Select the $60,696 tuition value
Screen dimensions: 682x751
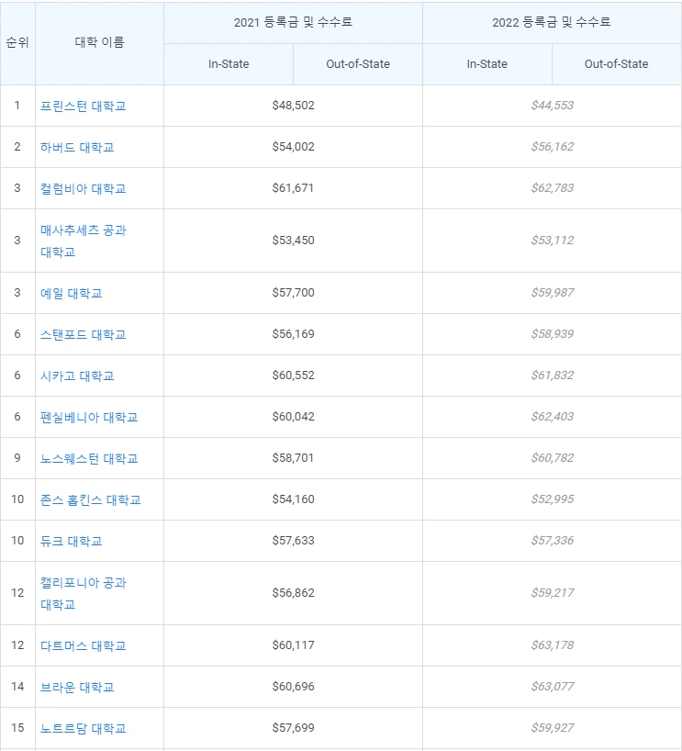click(293, 687)
